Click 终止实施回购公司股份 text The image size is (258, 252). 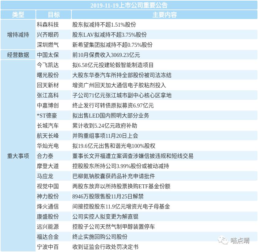point(100,237)
